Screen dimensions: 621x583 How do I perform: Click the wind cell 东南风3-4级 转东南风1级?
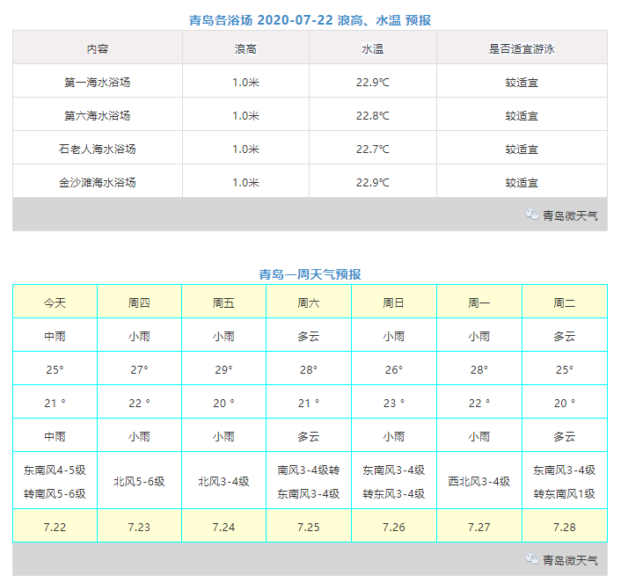(565, 482)
